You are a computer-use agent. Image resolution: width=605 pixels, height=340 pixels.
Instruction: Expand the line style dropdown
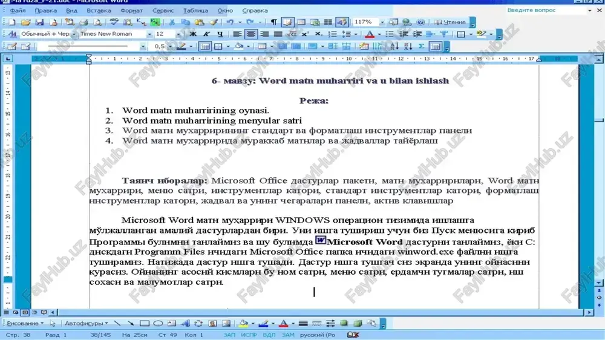[x=143, y=47]
